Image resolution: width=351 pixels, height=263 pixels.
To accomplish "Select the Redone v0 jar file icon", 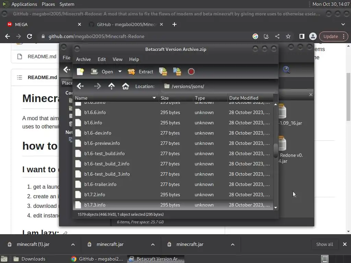I will tap(282, 143).
